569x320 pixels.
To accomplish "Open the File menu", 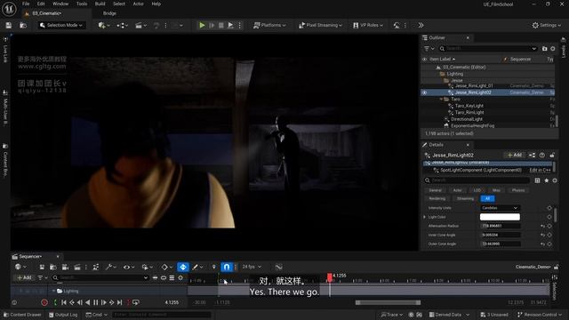I will click(x=26, y=4).
